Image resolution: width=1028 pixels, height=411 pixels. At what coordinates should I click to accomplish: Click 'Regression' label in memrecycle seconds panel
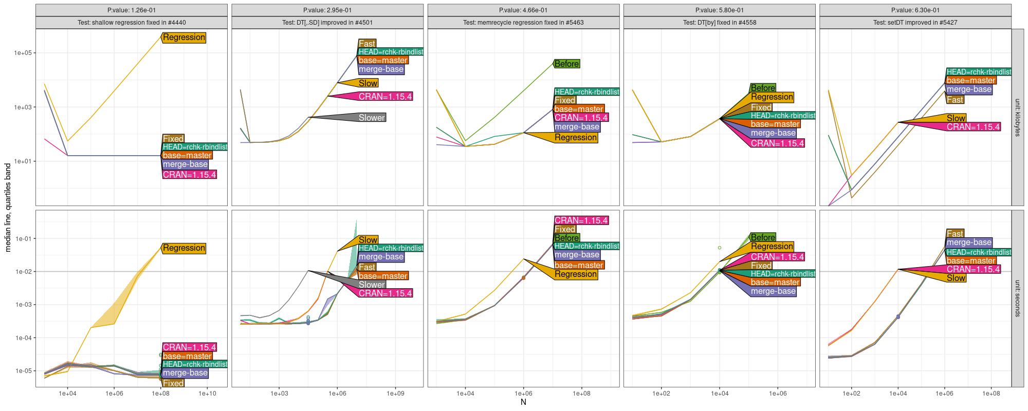[x=576, y=274]
